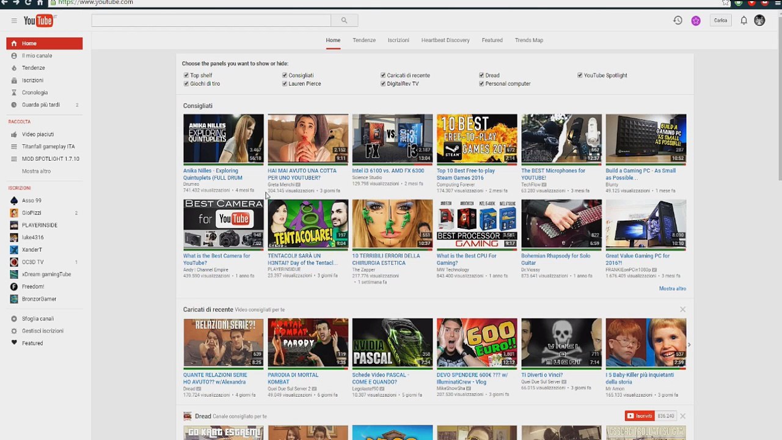
Task: Open the NVIDIA PASCAL video thumbnail
Action: pos(392,342)
